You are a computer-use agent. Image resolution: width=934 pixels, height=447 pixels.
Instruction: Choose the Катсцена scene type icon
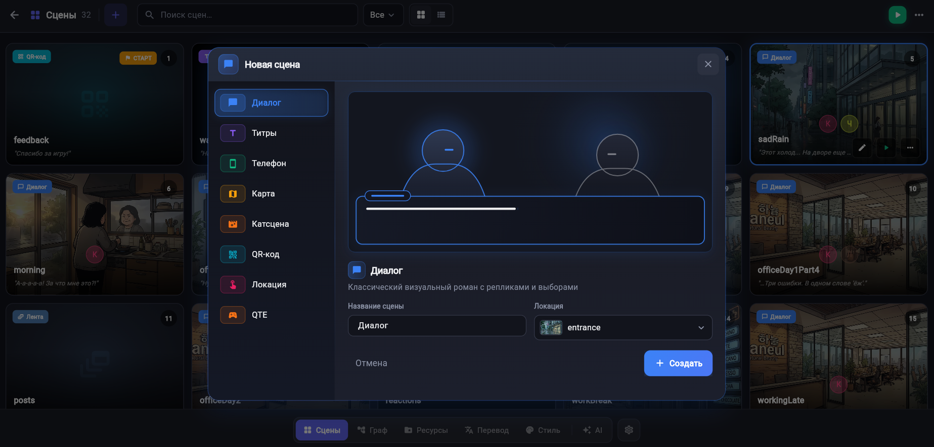coord(233,224)
